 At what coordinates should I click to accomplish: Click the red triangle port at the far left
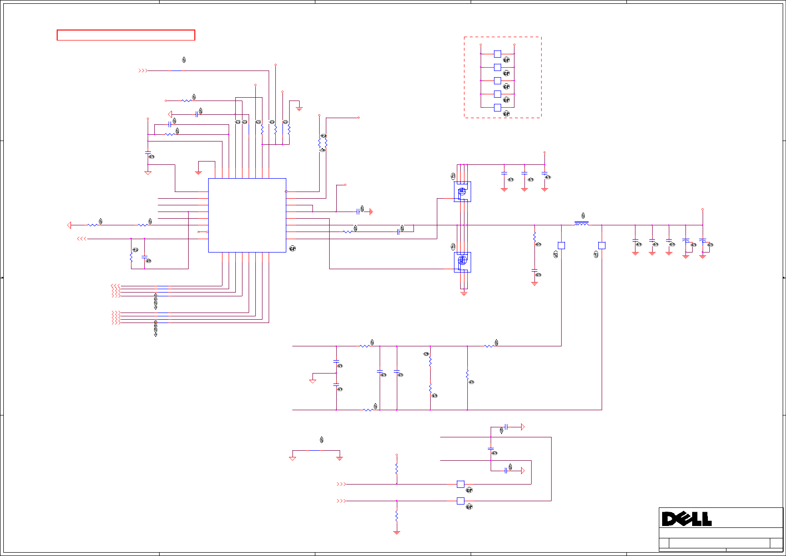coord(69,225)
